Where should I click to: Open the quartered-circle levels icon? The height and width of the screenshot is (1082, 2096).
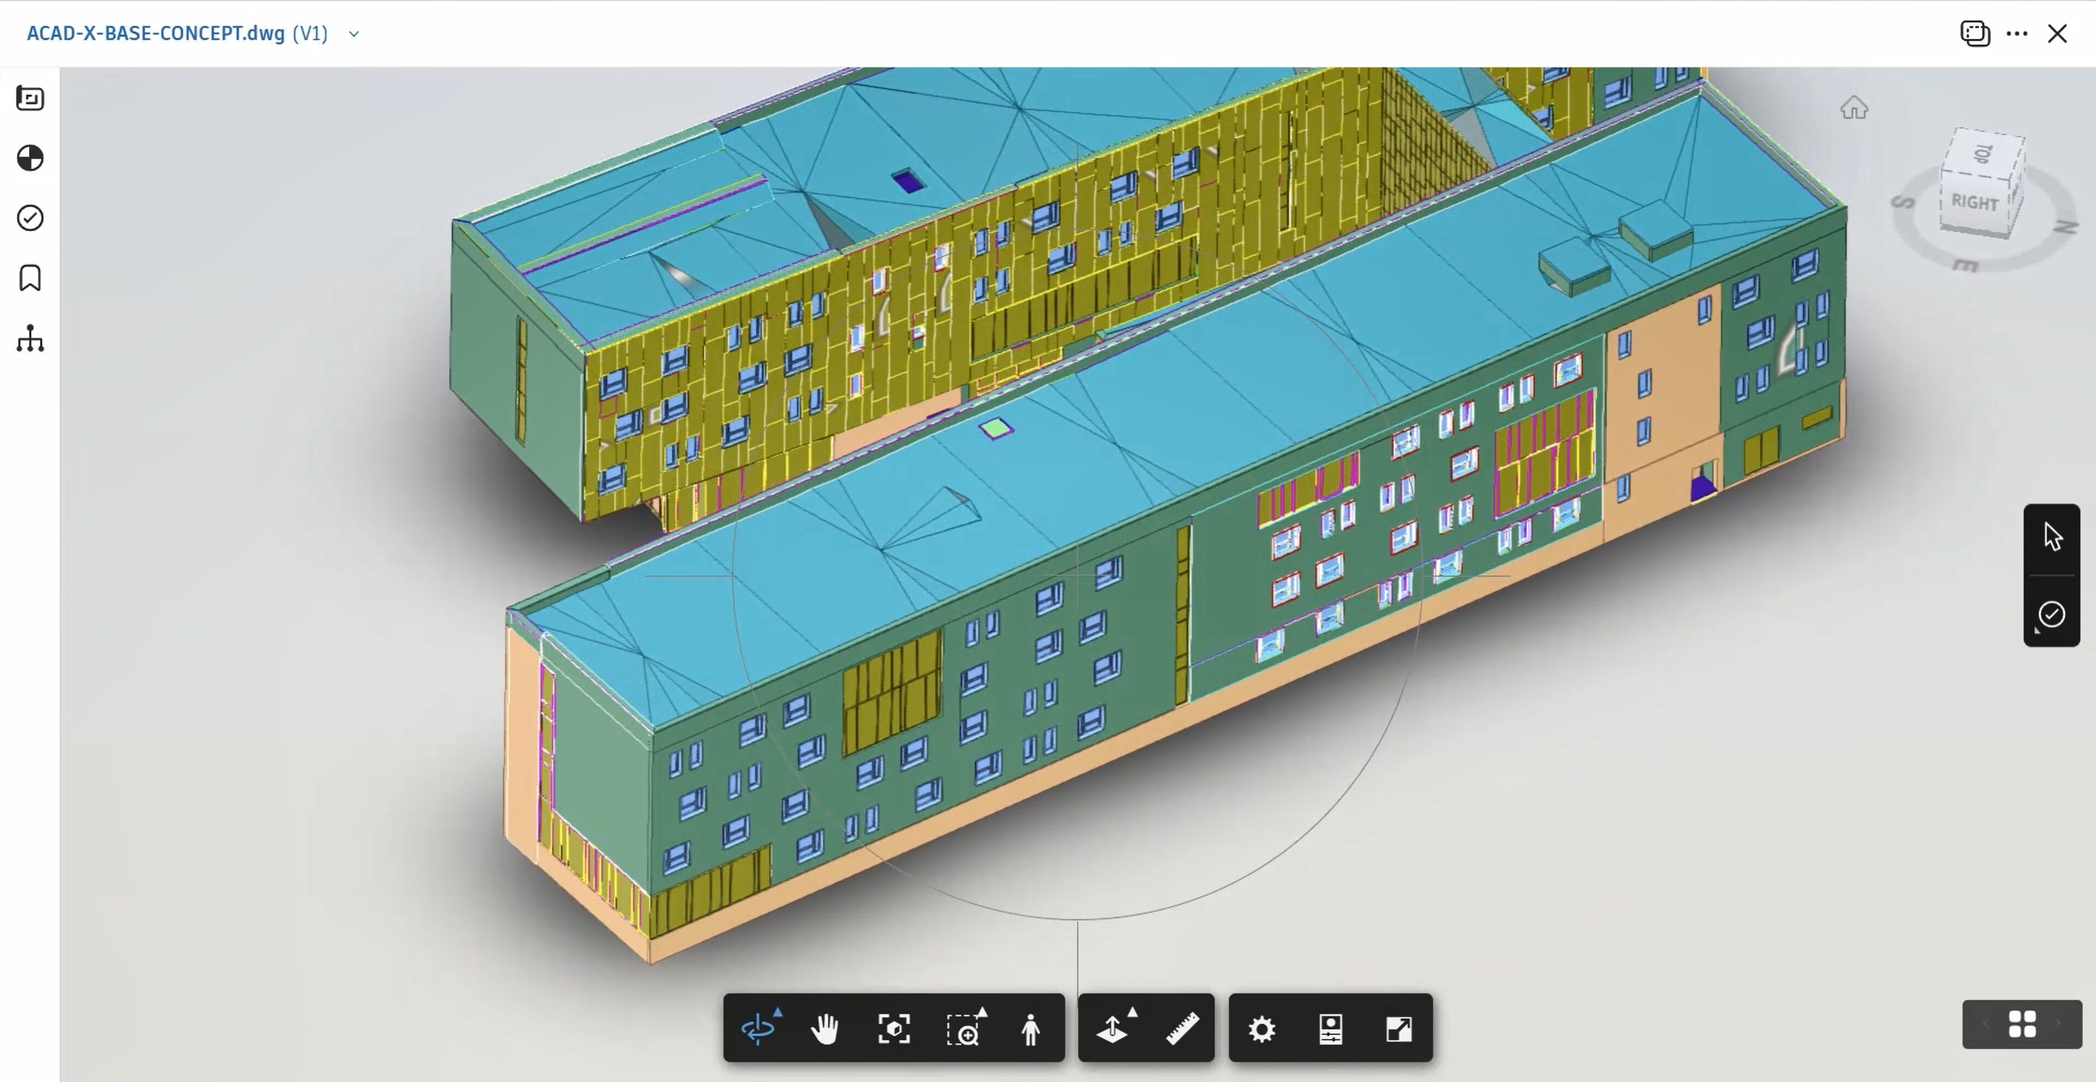(x=30, y=158)
